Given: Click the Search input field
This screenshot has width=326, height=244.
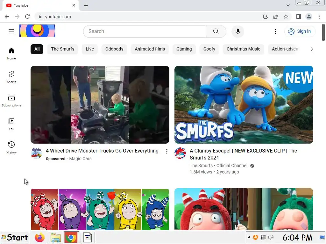Looking at the screenshot, I should (x=145, y=31).
